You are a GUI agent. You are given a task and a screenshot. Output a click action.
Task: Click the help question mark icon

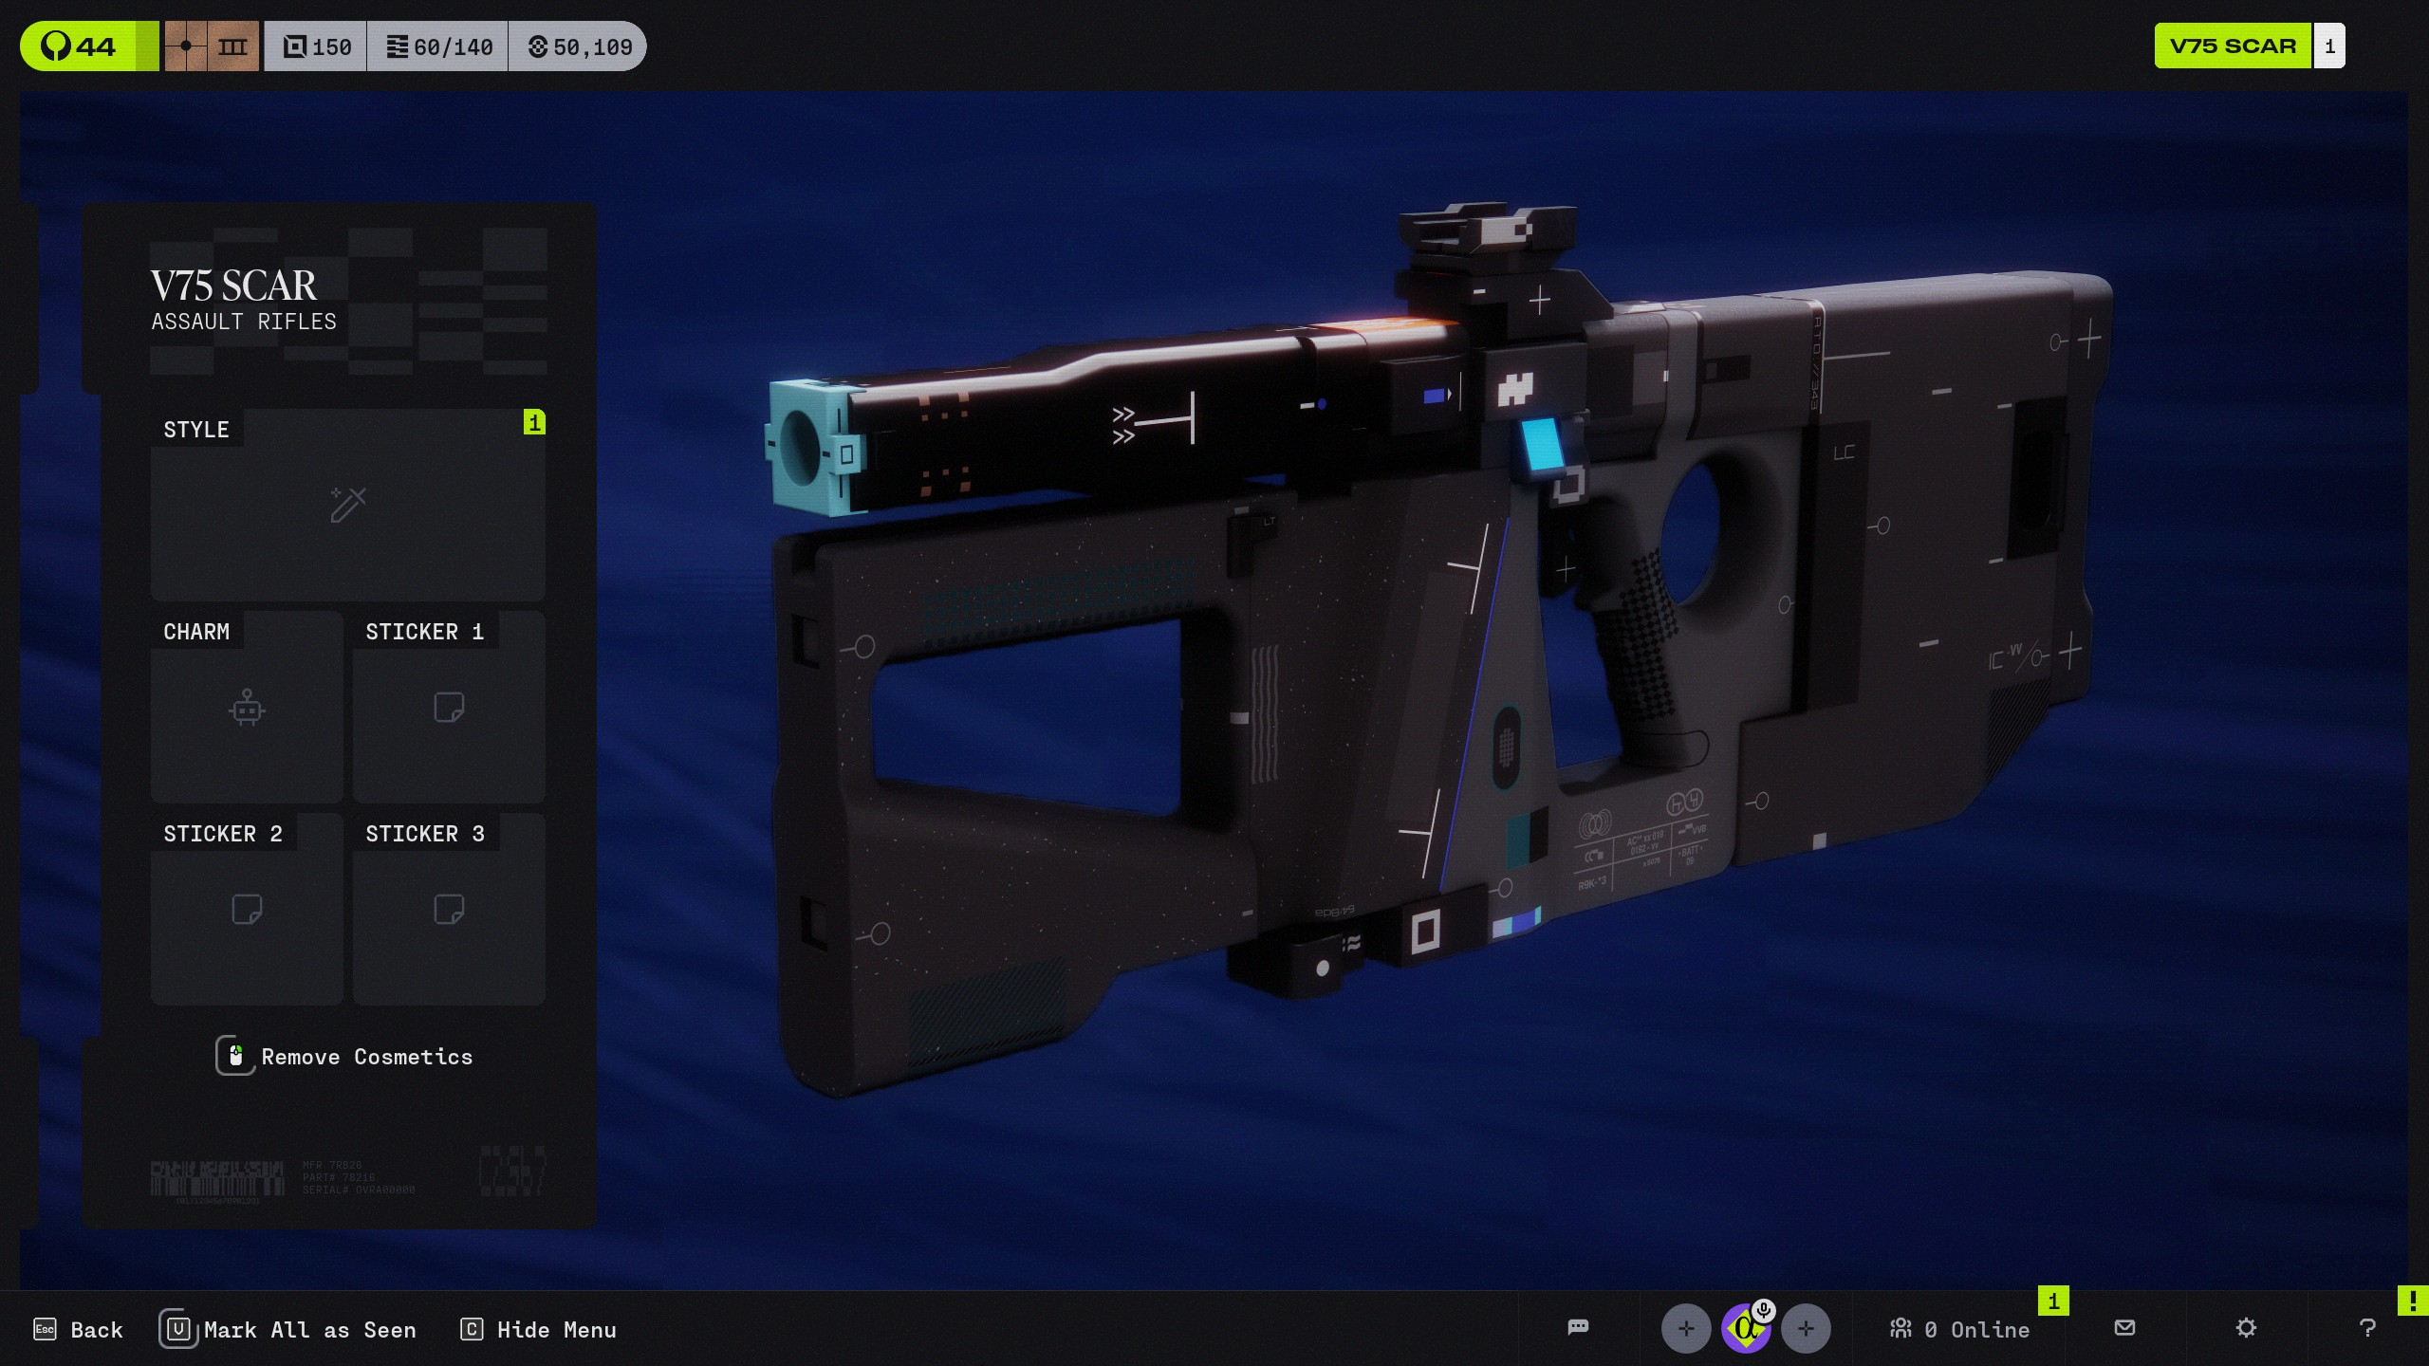2367,1327
